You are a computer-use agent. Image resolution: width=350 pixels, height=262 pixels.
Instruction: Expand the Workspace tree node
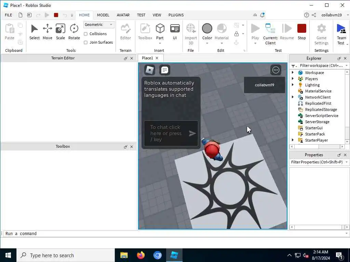click(x=293, y=72)
